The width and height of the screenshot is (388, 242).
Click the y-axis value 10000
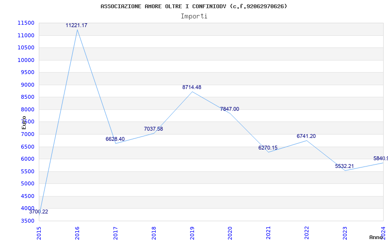26,60
